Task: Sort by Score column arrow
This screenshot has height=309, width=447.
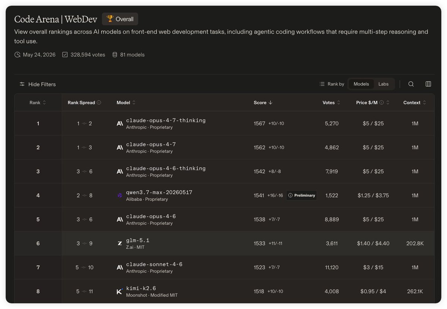Action: coord(270,103)
